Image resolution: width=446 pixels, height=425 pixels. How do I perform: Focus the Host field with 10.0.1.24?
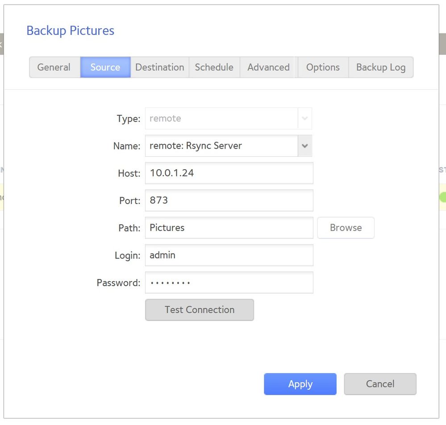tap(229, 173)
